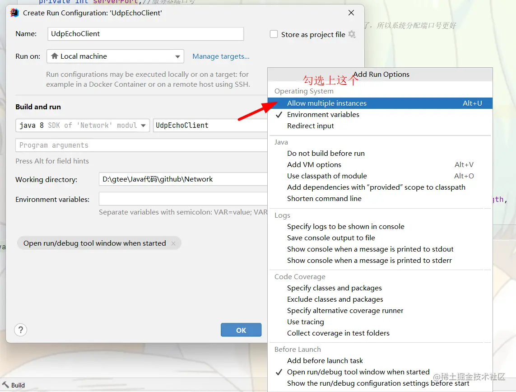Select Add VM options
Viewport: 516px width, 392px height.
[380, 164]
